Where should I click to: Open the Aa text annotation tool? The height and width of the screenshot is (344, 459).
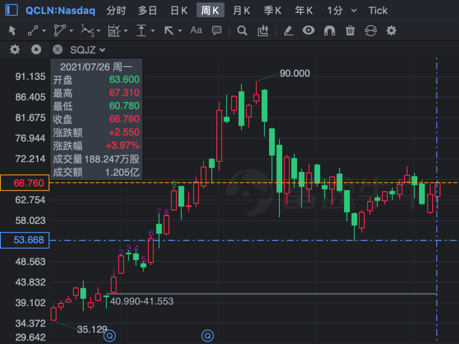point(195,30)
